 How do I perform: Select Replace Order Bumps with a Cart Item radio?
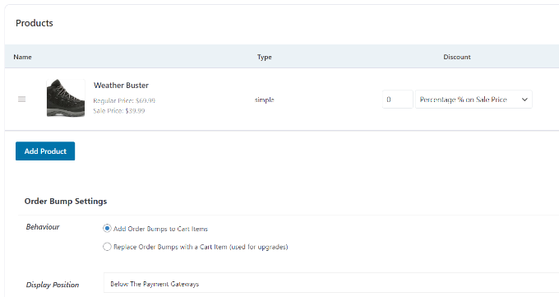pos(107,247)
